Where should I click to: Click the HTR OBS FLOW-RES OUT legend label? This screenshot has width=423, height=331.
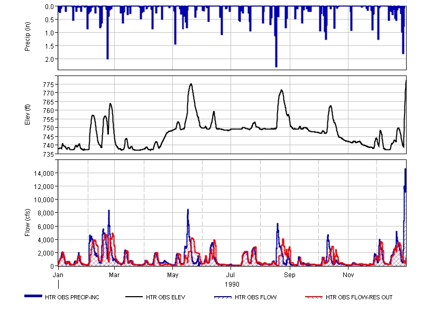[x=359, y=297]
